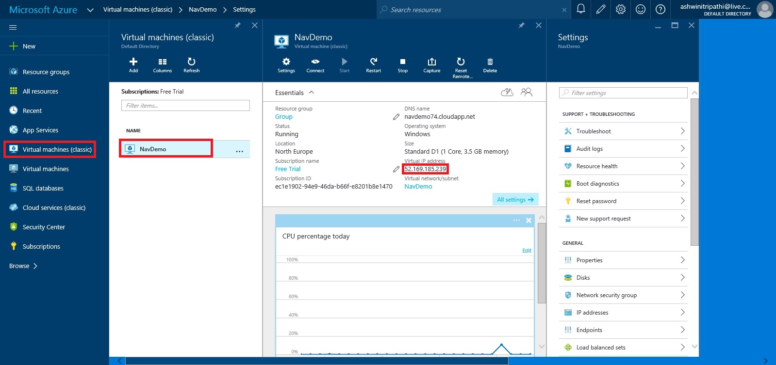Click the Restart icon in NavDemo toolbar
776x365 pixels.
coord(373,62)
